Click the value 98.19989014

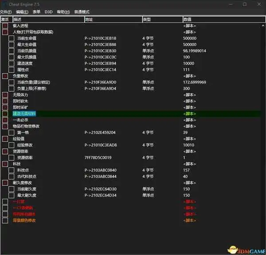click(x=195, y=51)
